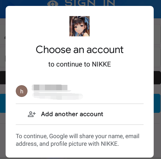Click the blurred email address line

(x=57, y=96)
